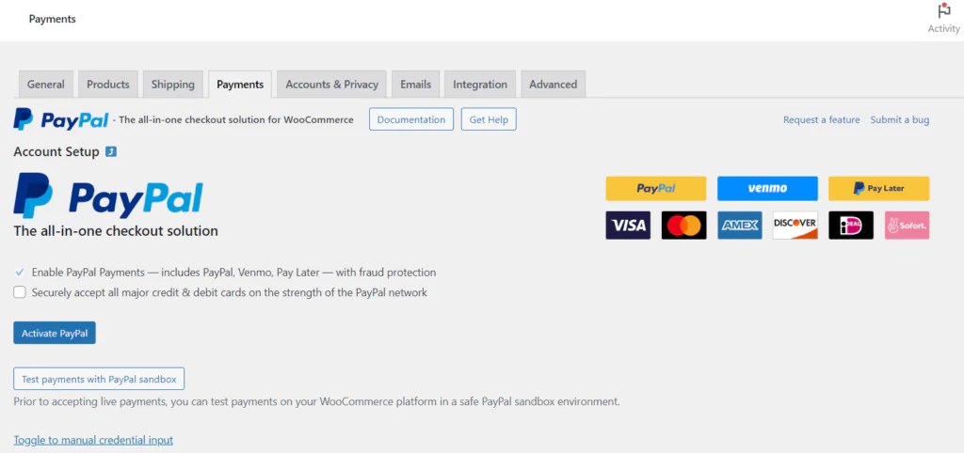Toggle Enable PayPal Payments checkbox

coord(20,272)
